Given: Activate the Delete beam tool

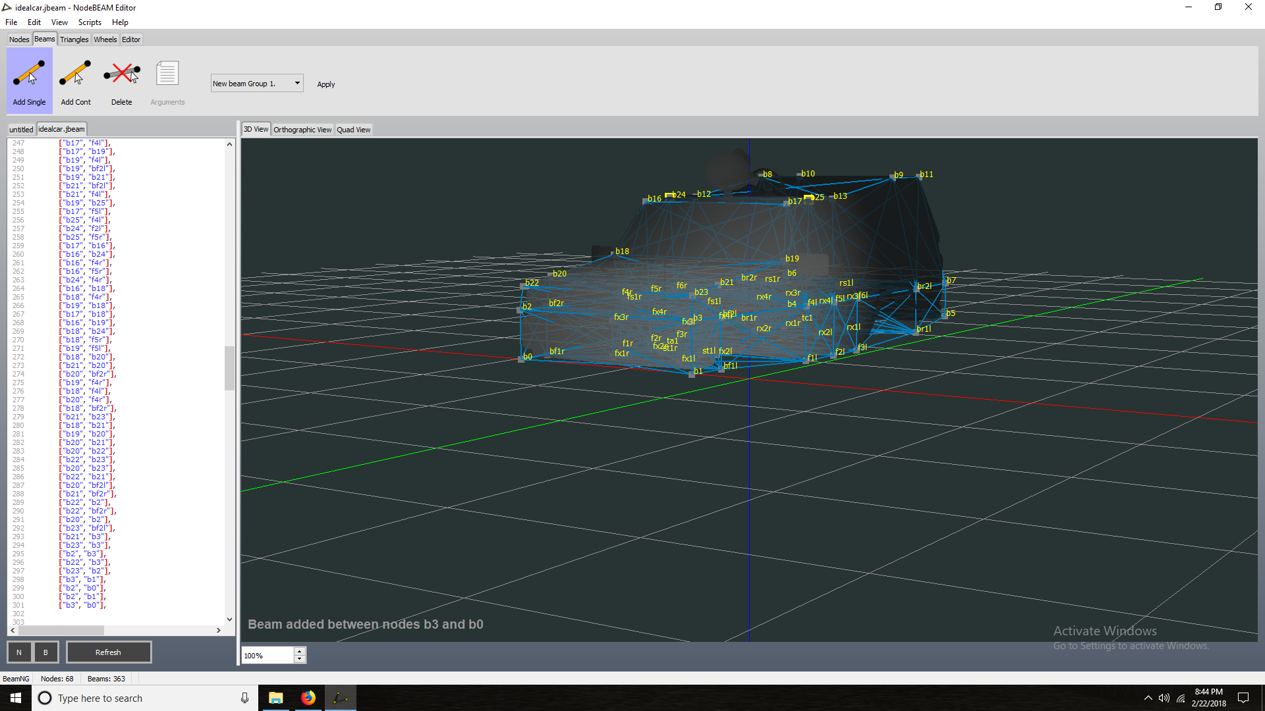Looking at the screenshot, I should click(122, 82).
